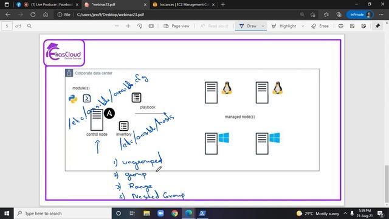Open the zoom magnifier in address bar

(302, 15)
